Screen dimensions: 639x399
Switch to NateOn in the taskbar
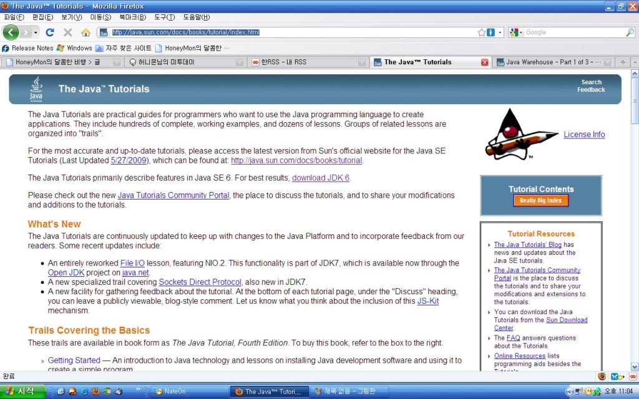click(190, 392)
